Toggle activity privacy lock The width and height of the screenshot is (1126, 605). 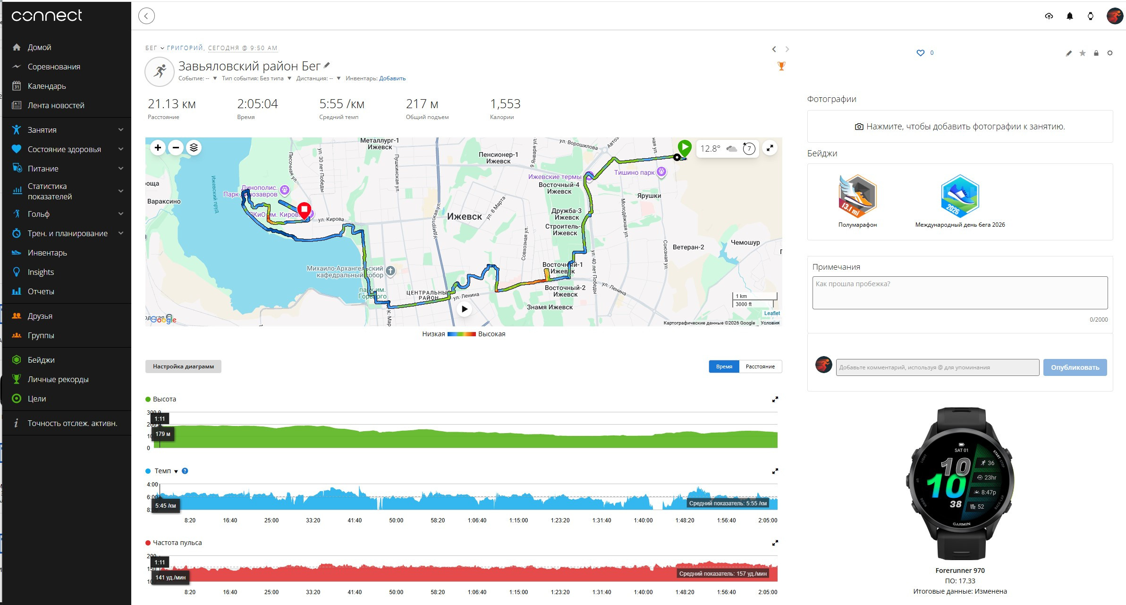coord(1096,53)
